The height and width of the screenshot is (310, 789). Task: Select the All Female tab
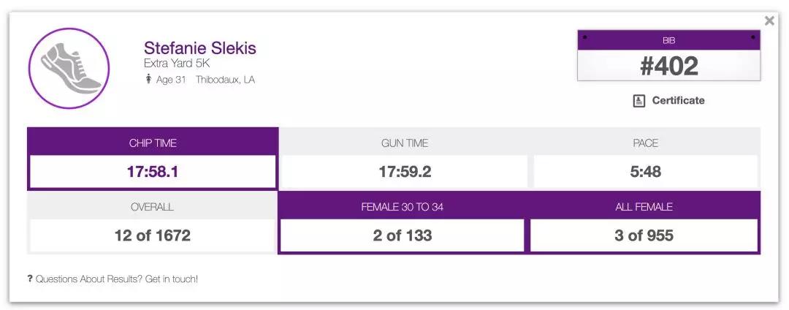pos(644,207)
